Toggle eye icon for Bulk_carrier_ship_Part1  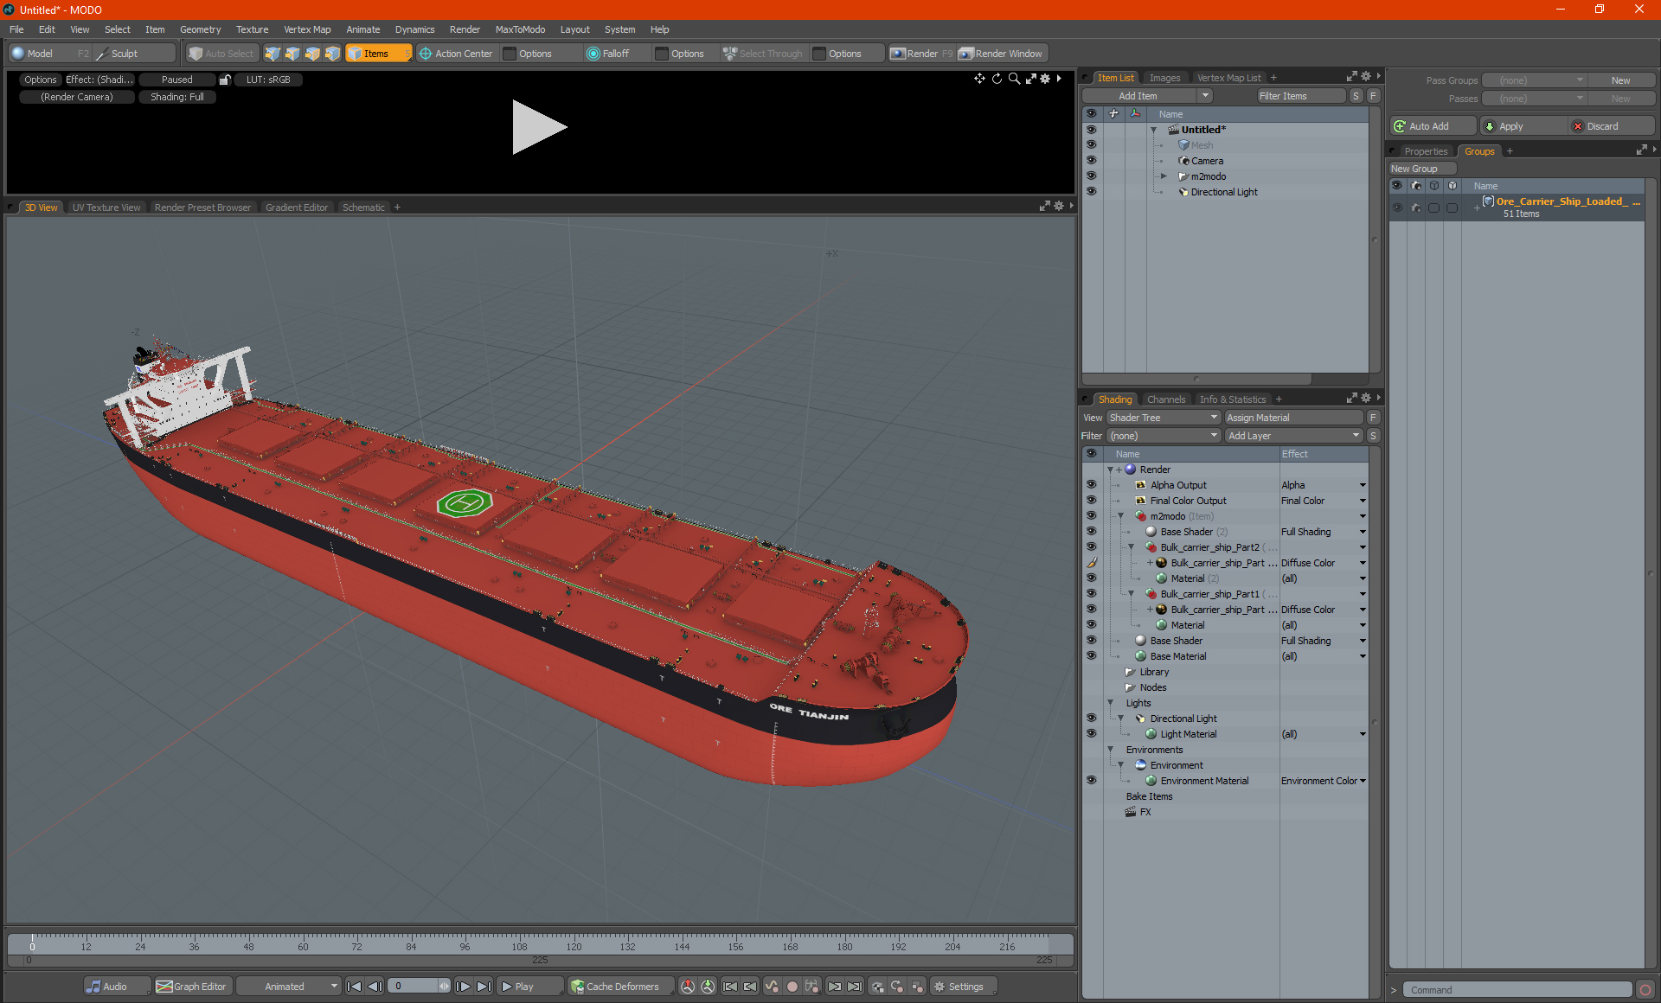[x=1090, y=594]
